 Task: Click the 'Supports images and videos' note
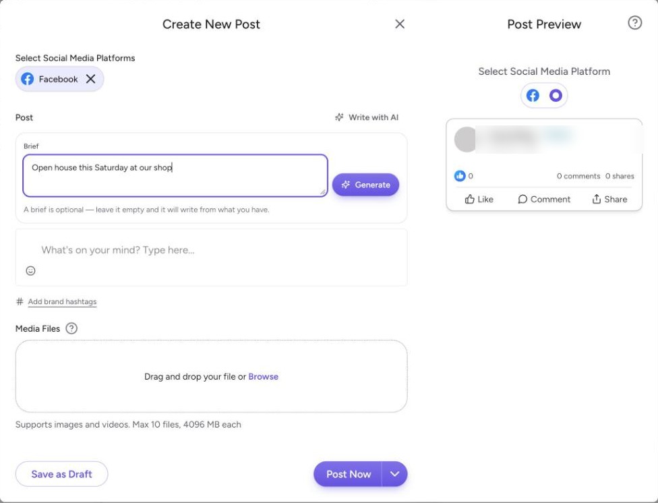[128, 425]
